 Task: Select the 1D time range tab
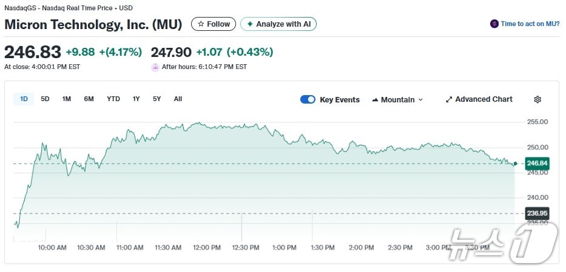pos(24,99)
